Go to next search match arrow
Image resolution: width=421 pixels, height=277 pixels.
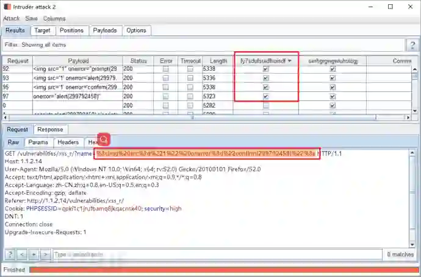[45, 254]
